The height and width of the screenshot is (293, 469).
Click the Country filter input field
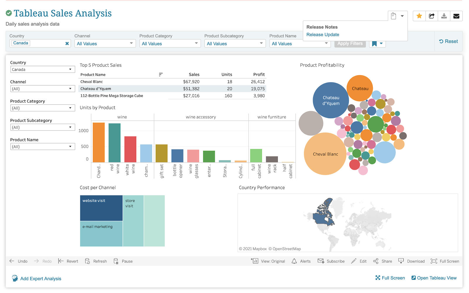pyautogui.click(x=40, y=43)
